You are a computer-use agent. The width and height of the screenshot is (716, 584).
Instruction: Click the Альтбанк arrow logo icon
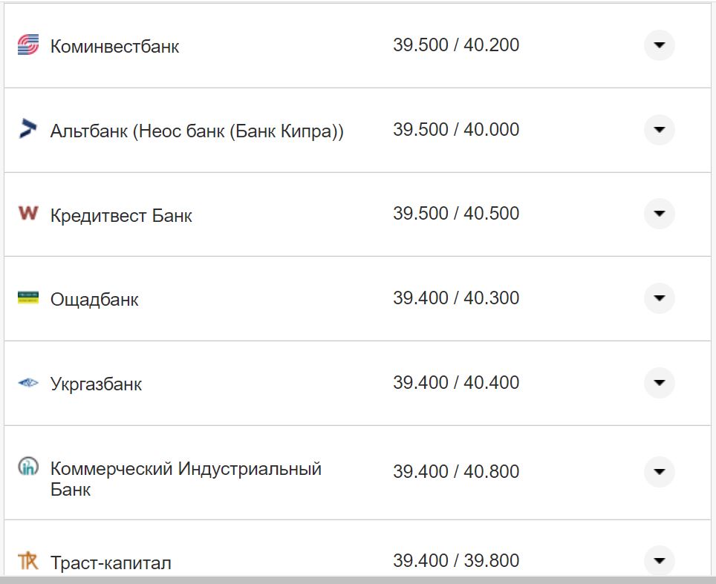pyautogui.click(x=27, y=129)
